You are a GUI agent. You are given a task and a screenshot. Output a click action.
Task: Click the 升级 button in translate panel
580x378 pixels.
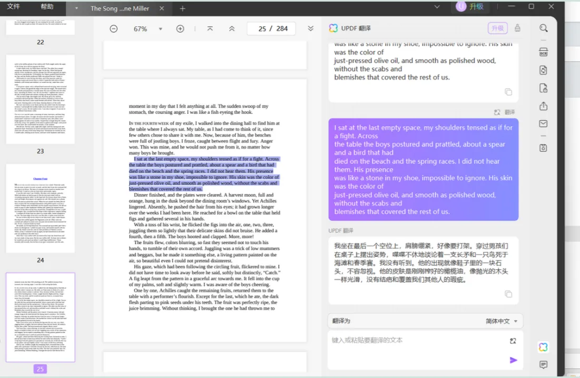pyautogui.click(x=497, y=28)
